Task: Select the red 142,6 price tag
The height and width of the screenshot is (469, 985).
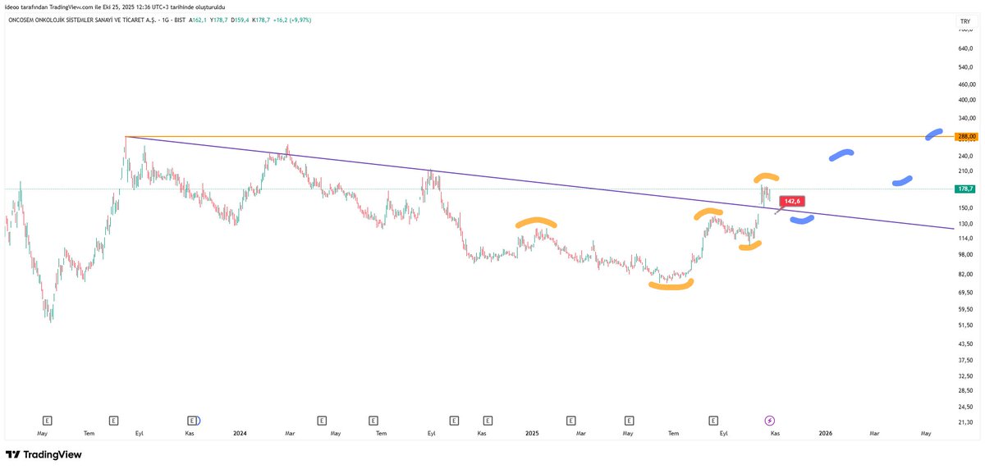Action: click(x=792, y=201)
